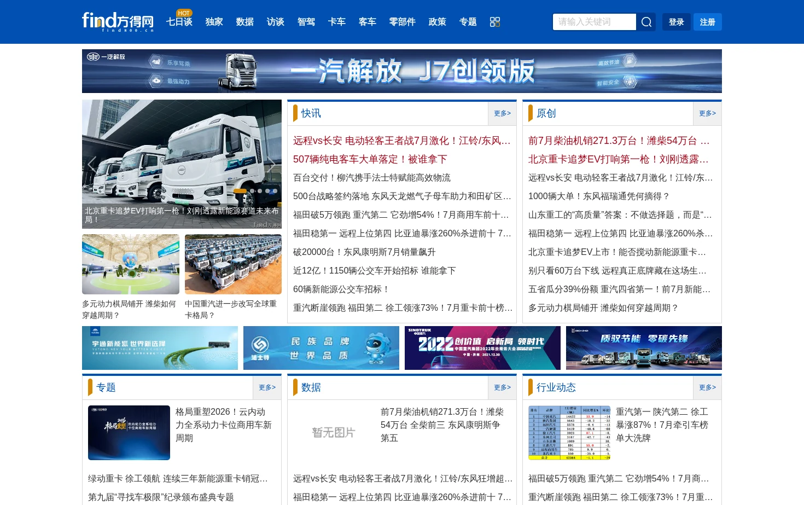The height and width of the screenshot is (505, 804).
Task: Open the 独家 navigation item
Action: coord(214,22)
